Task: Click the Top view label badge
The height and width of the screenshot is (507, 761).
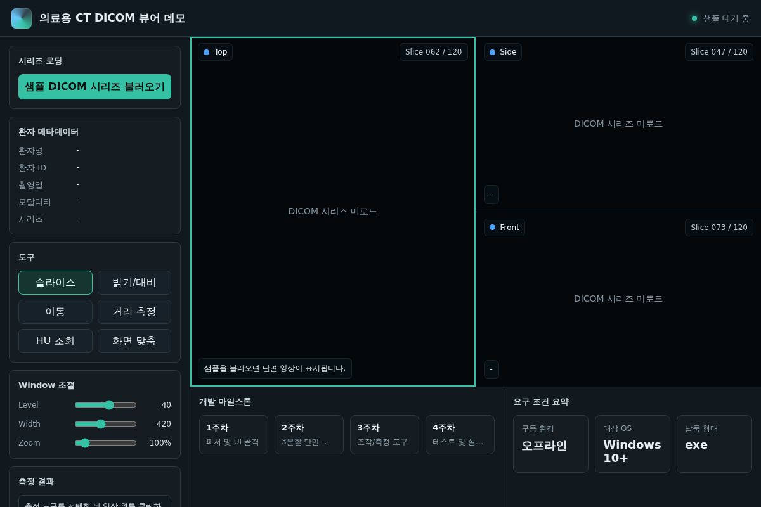Action: pyautogui.click(x=215, y=52)
